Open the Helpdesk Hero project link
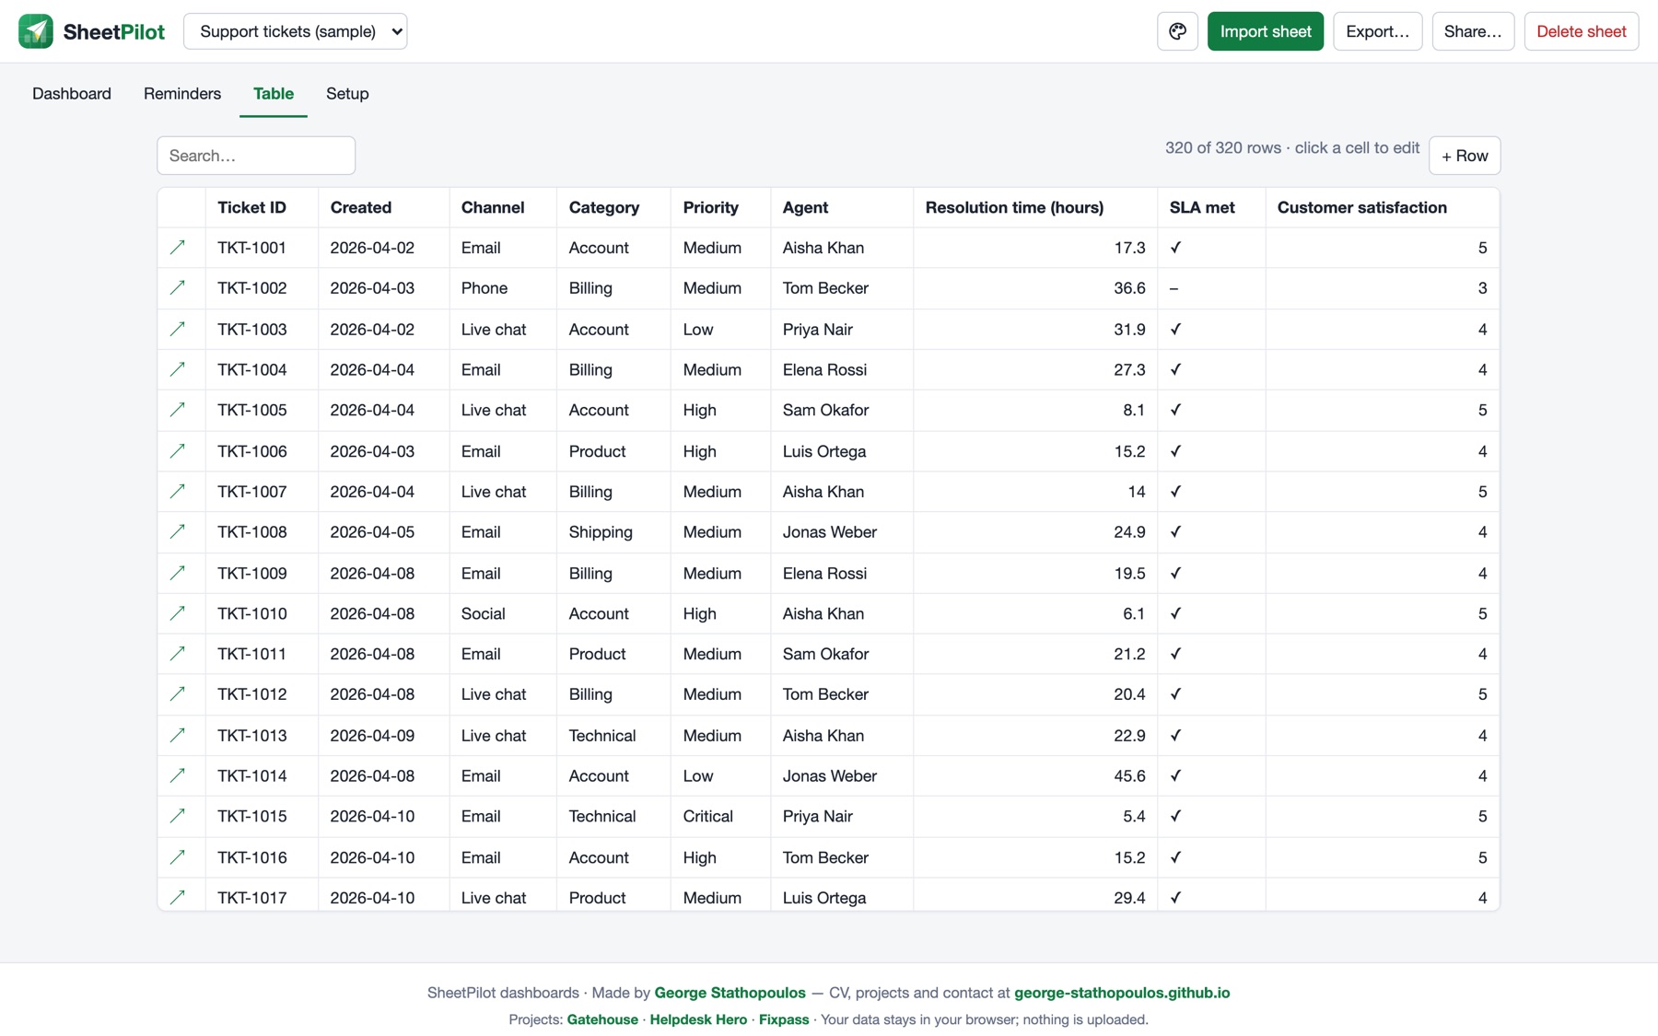1658x1036 pixels. pyautogui.click(x=698, y=1019)
